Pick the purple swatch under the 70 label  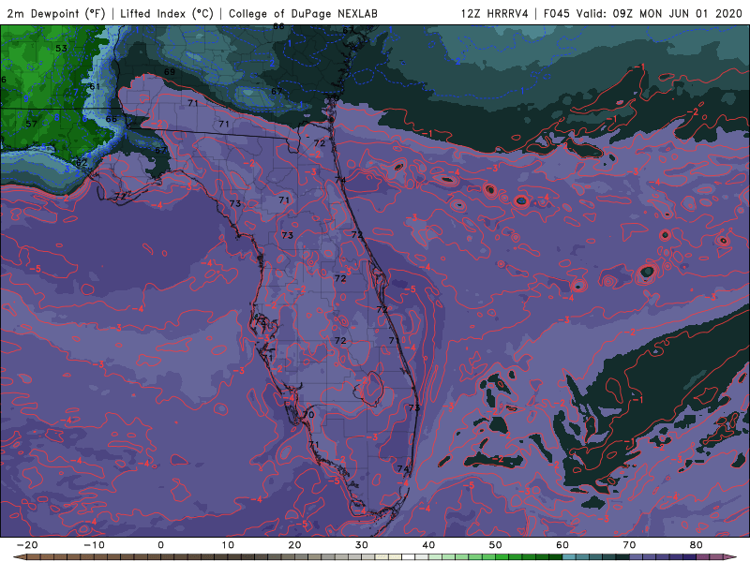(637, 557)
